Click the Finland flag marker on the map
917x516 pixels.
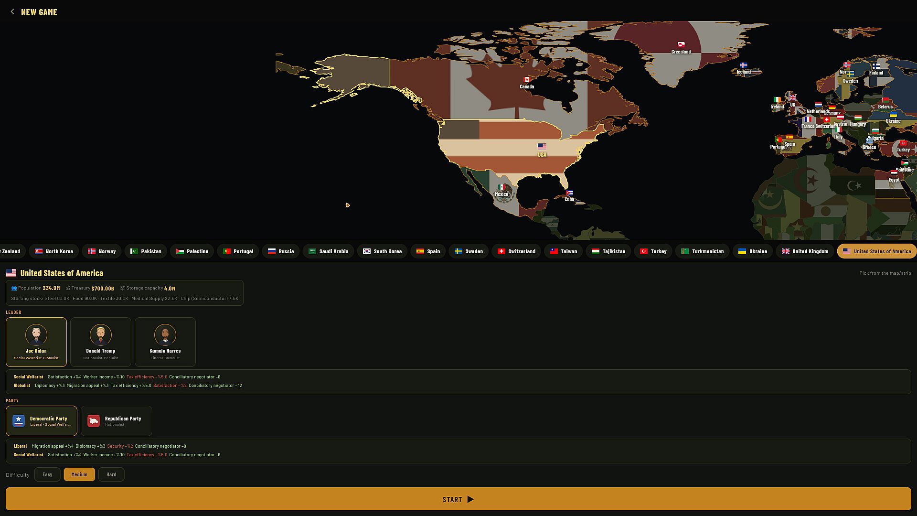(876, 66)
